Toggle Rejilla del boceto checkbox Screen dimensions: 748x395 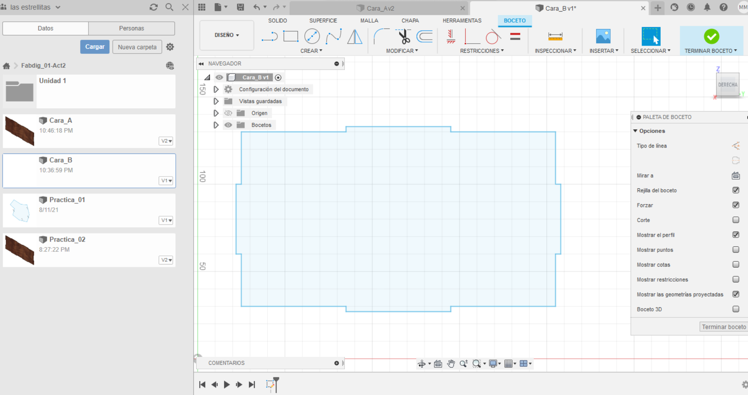click(736, 190)
